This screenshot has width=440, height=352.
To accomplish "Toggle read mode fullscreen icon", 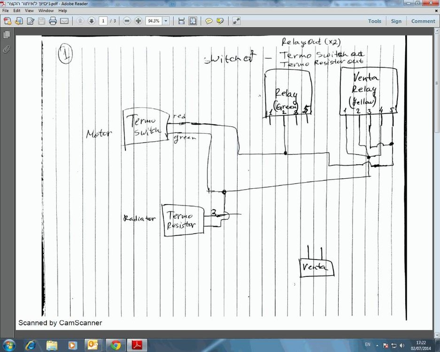I will click(x=236, y=21).
